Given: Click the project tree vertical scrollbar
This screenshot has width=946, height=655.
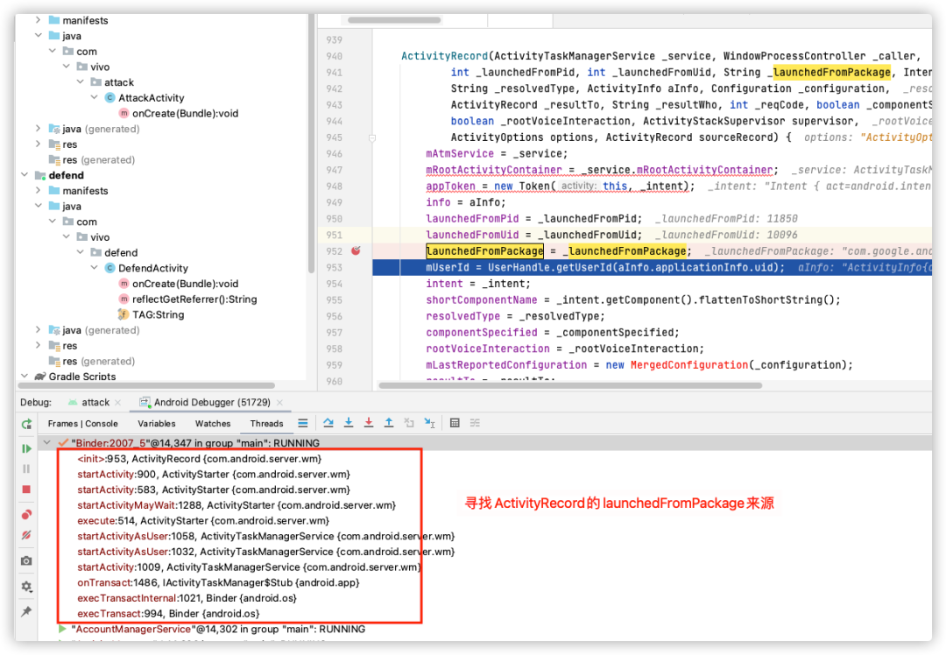Looking at the screenshot, I should click(x=311, y=143).
